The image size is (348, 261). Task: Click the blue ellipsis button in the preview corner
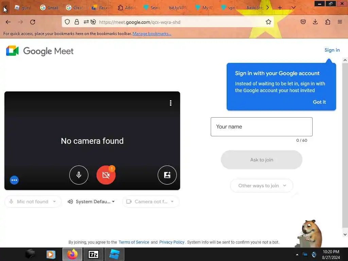14,180
